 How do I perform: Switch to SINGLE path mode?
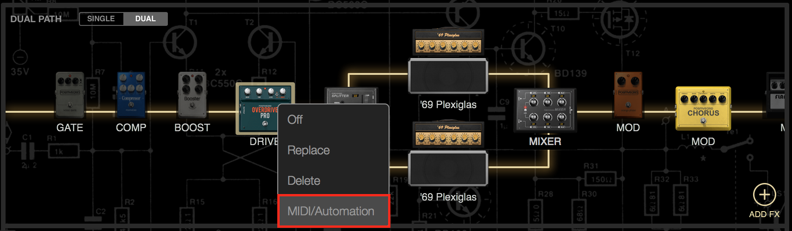[x=101, y=19]
